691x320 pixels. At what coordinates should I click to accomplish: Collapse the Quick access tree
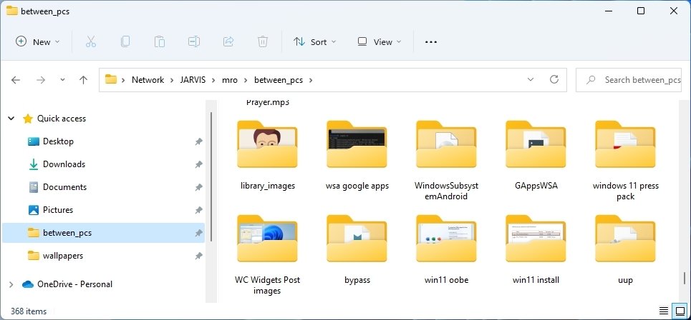click(x=11, y=119)
